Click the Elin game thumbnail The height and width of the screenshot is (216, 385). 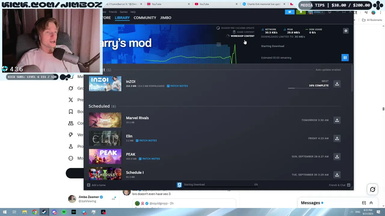click(105, 138)
